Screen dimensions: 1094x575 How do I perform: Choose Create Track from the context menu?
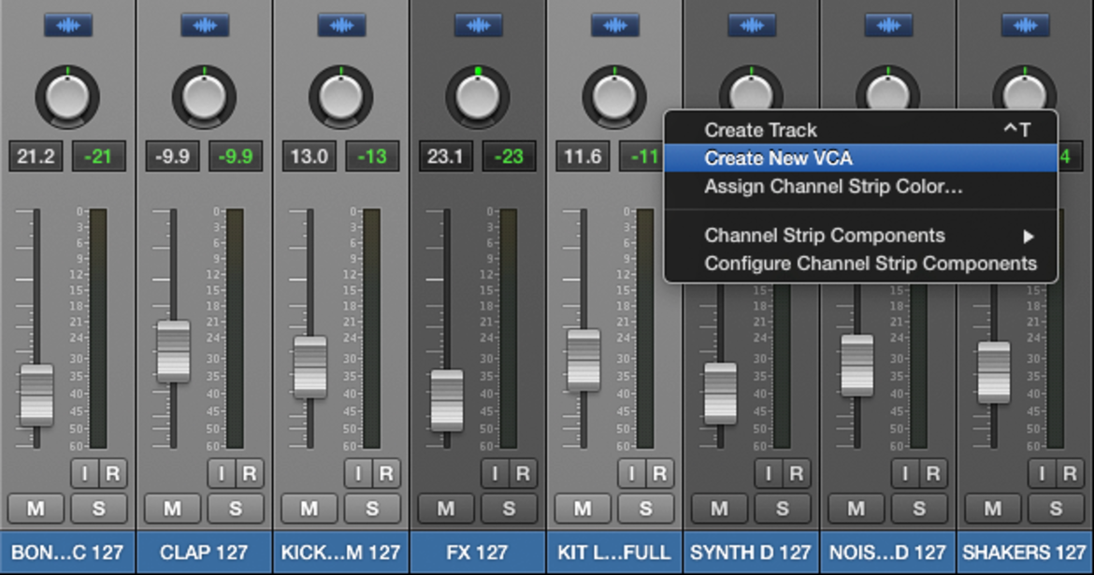[861, 130]
